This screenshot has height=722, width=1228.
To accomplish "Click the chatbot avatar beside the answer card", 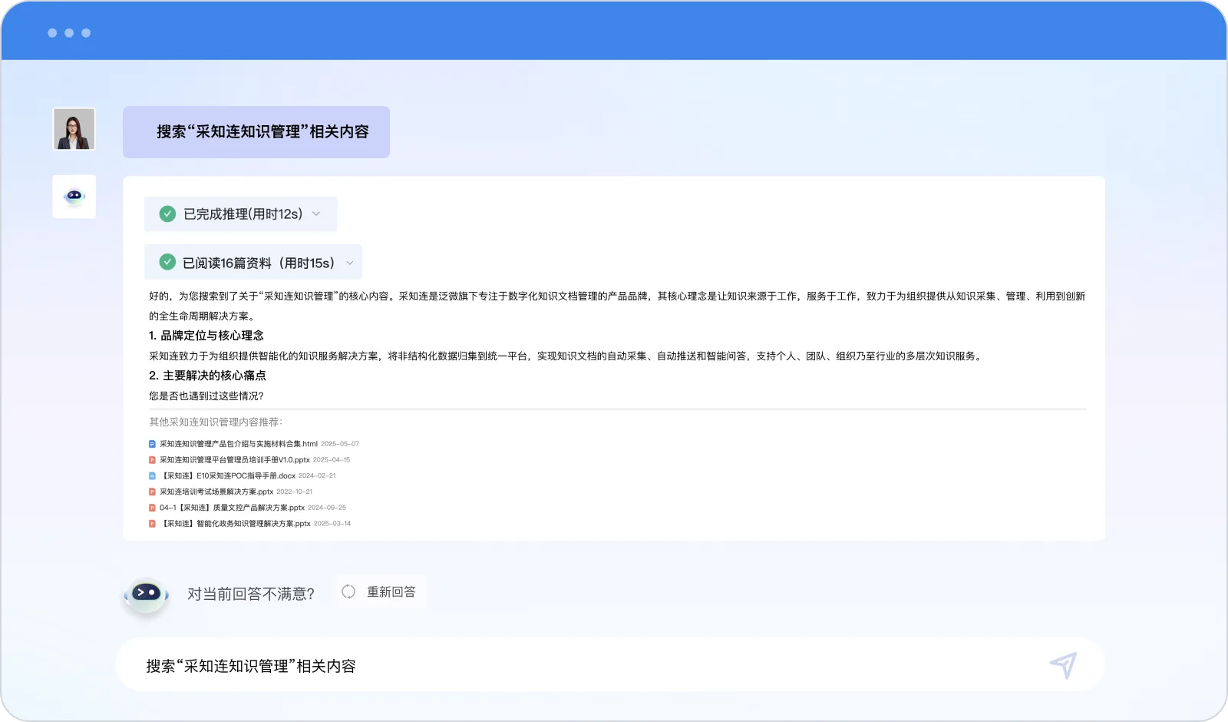I will [74, 197].
